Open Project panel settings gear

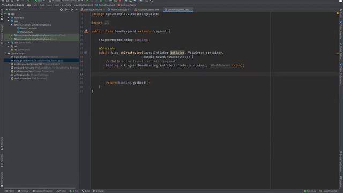click(72, 10)
